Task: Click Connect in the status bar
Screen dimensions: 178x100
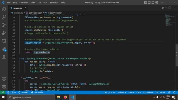Action: click(23, 92)
